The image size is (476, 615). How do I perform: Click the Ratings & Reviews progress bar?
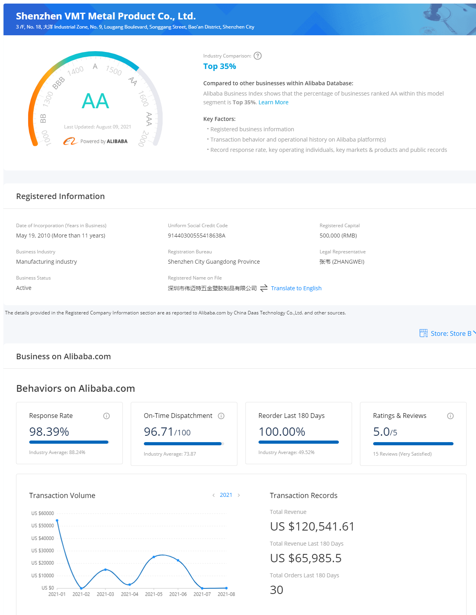click(413, 444)
